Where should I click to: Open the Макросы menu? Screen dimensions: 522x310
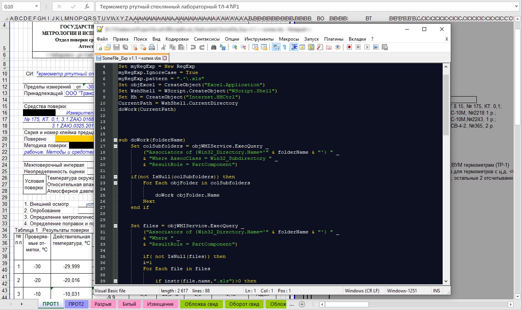click(289, 39)
